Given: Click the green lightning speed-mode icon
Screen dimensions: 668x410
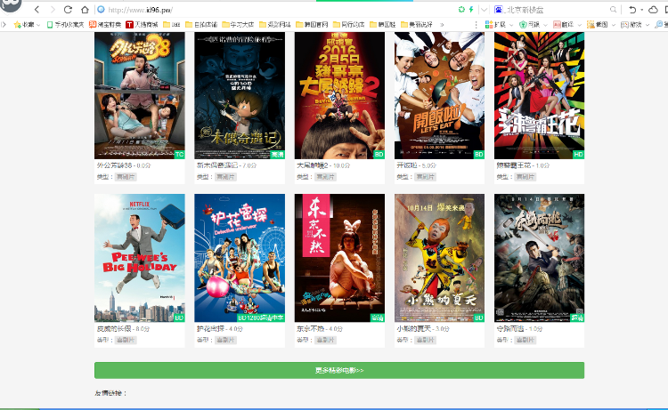Looking at the screenshot, I should tap(471, 10).
